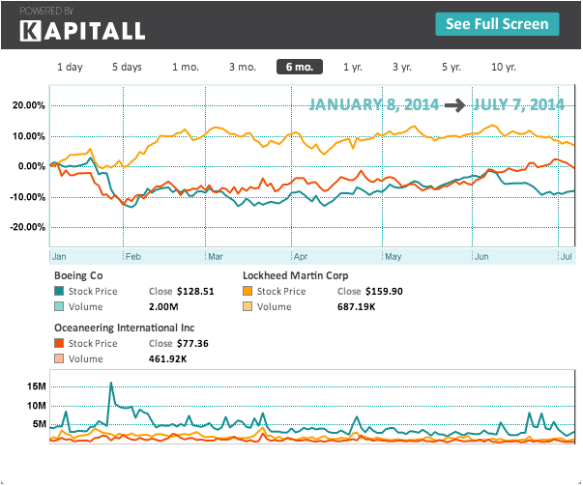The width and height of the screenshot is (583, 486).
Task: Click the 5M volume axis label
Action: (39, 424)
